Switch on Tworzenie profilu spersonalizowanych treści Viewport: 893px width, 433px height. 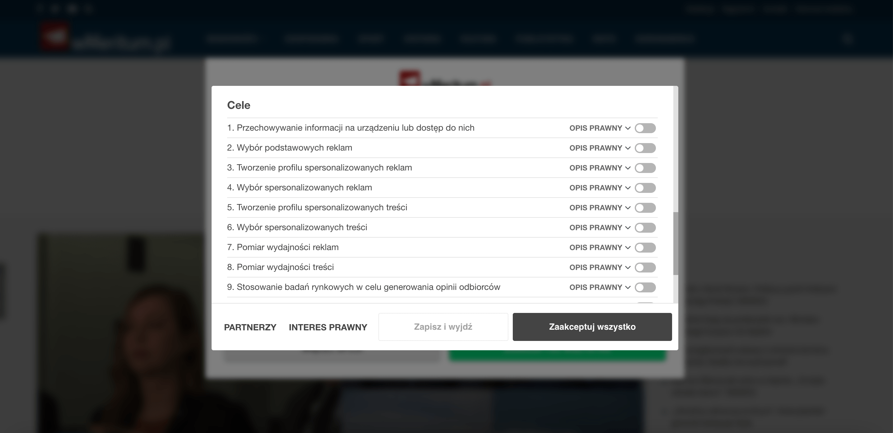click(645, 208)
